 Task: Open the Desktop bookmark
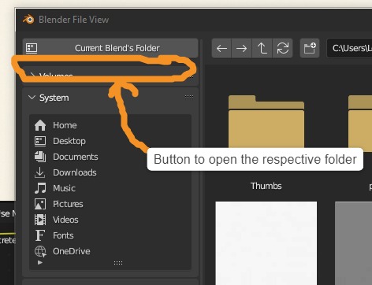110,141
